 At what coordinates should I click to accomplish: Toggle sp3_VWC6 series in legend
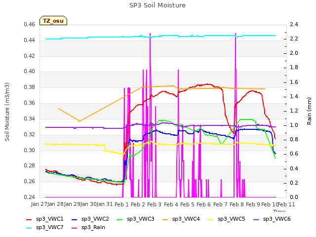pyautogui.click(x=272, y=219)
